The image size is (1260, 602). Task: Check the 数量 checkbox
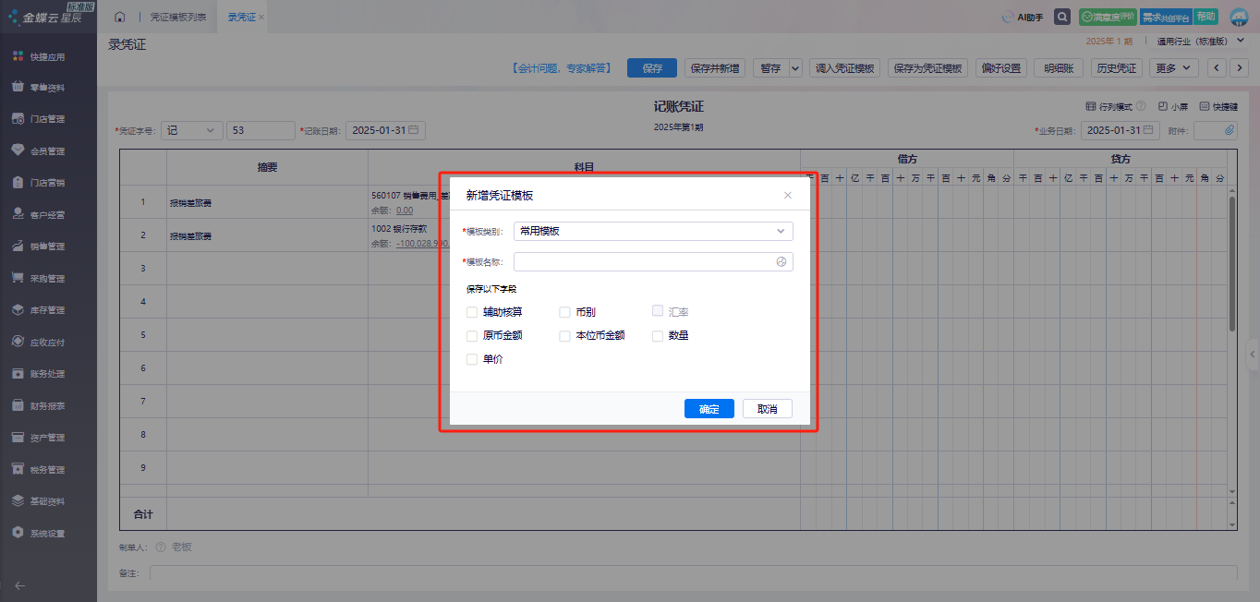tap(658, 336)
